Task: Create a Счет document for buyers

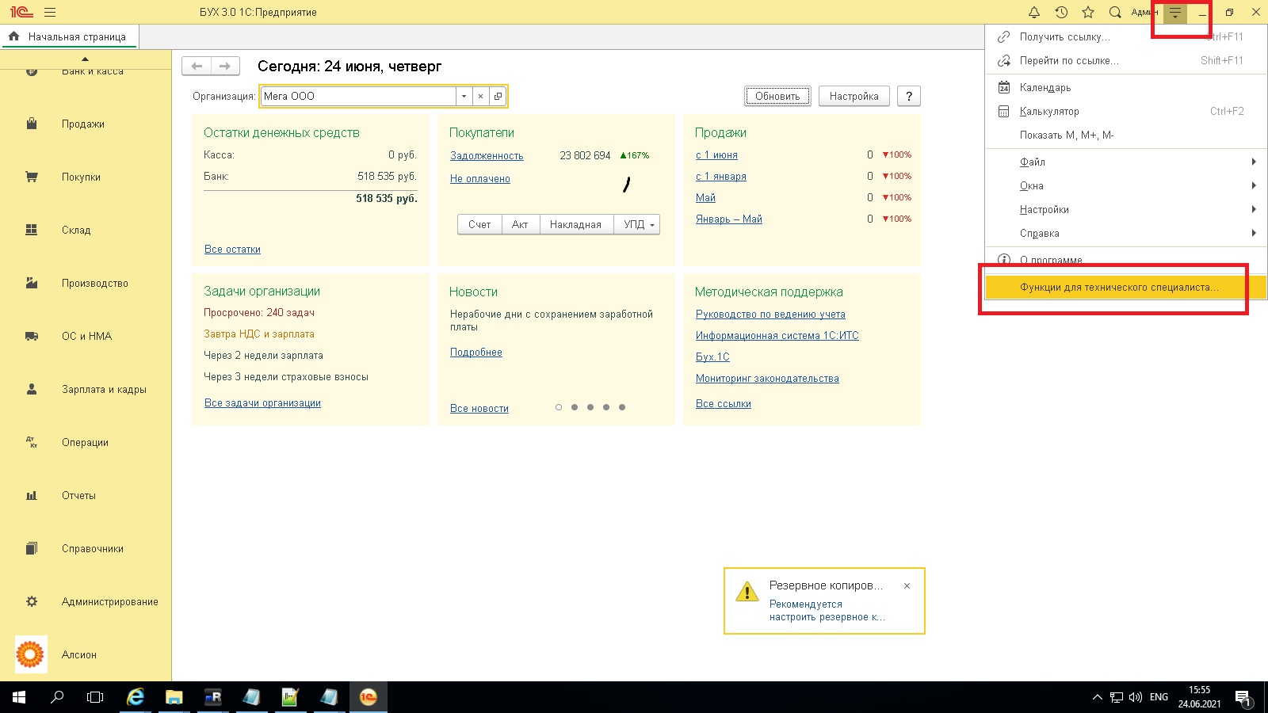Action: tap(479, 225)
